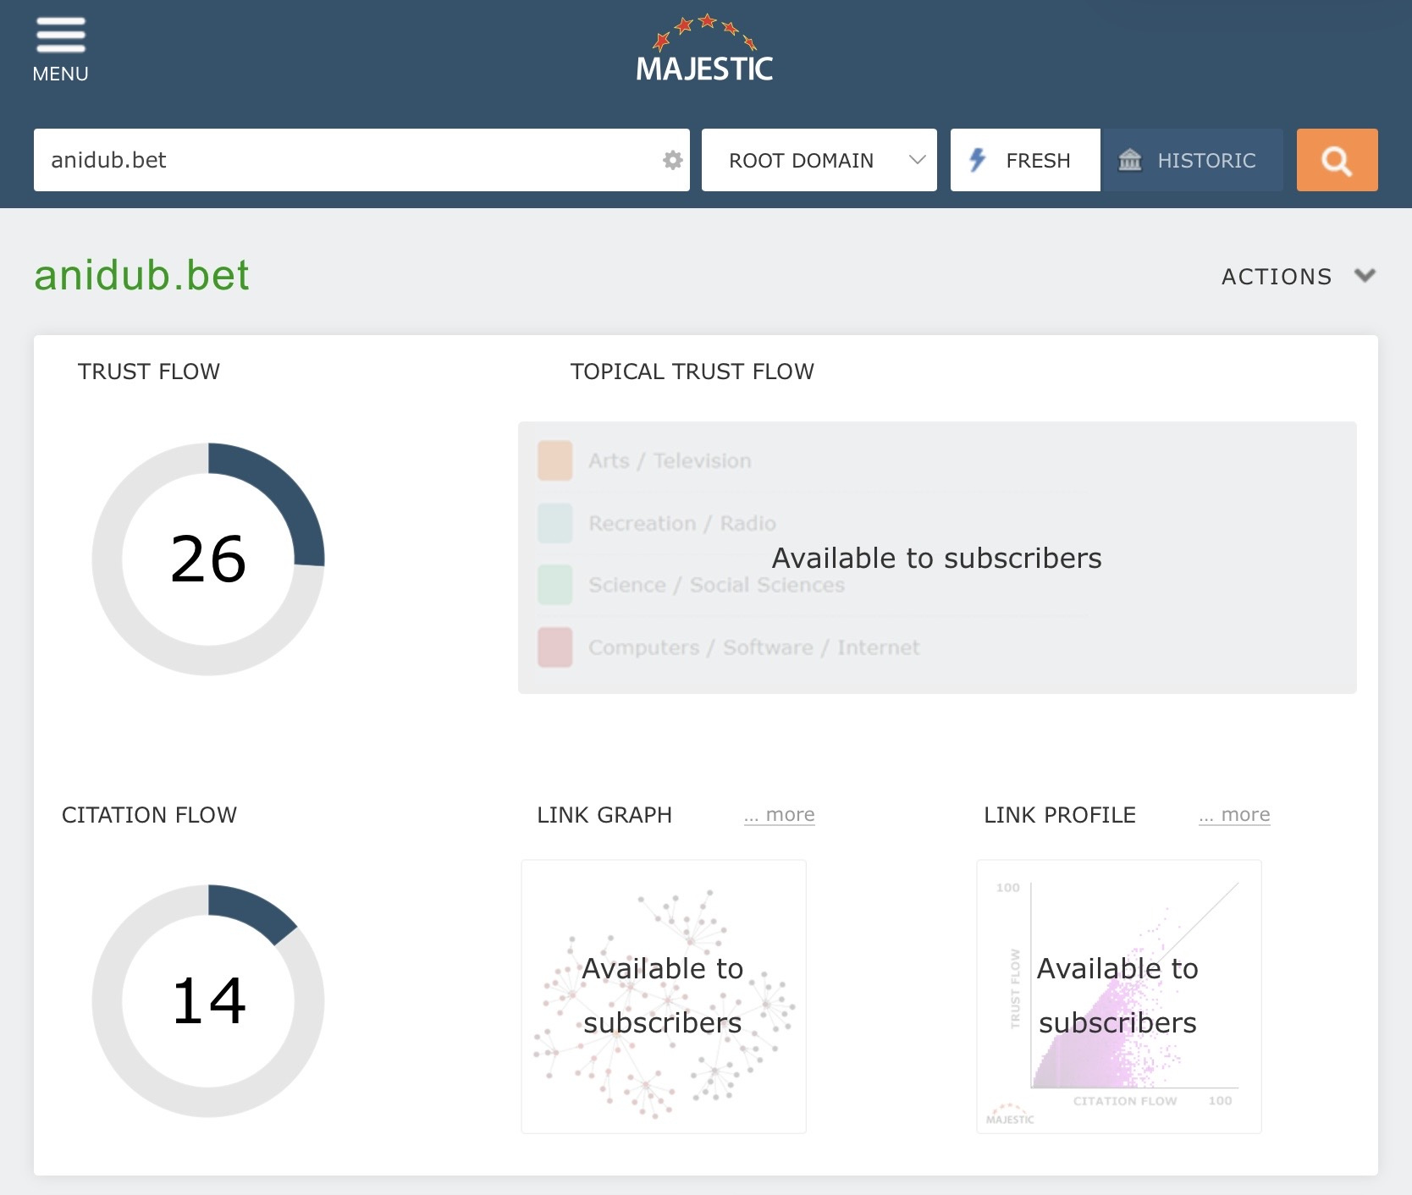Viewport: 1412px width, 1195px height.
Task: Expand the ACTIONS menu
Action: coord(1299,277)
